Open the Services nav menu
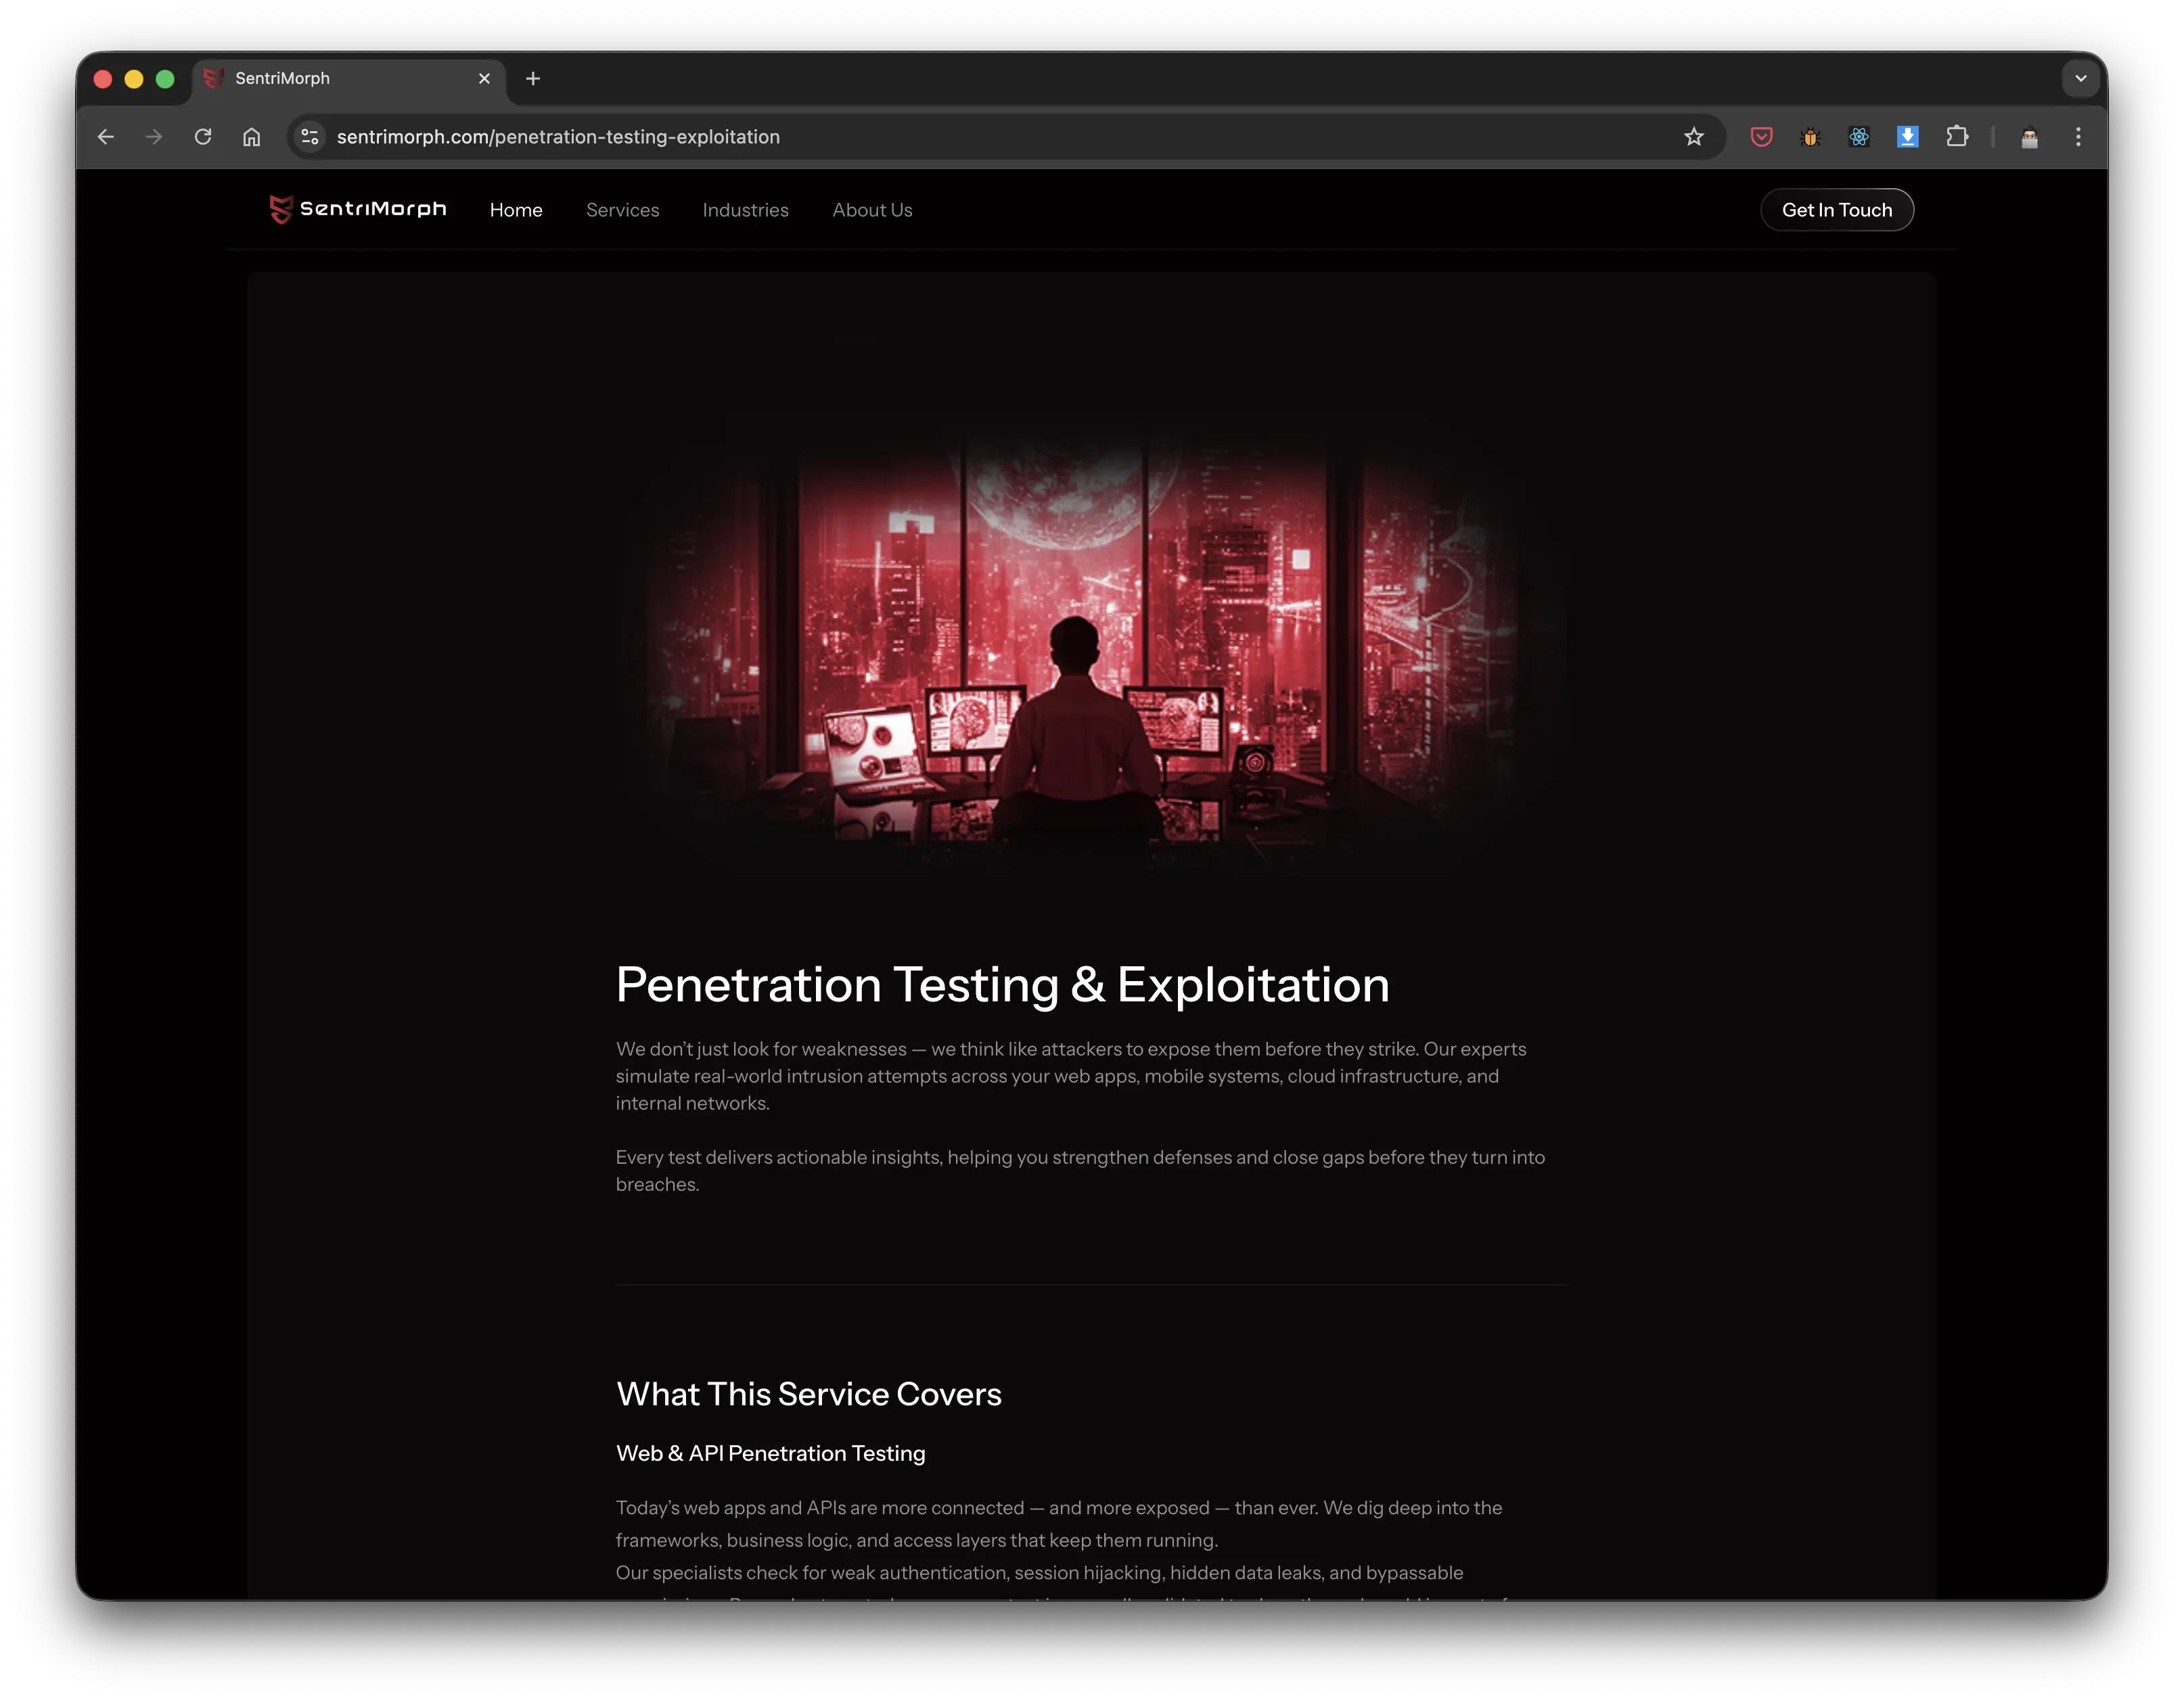This screenshot has width=2184, height=1701. 622,210
